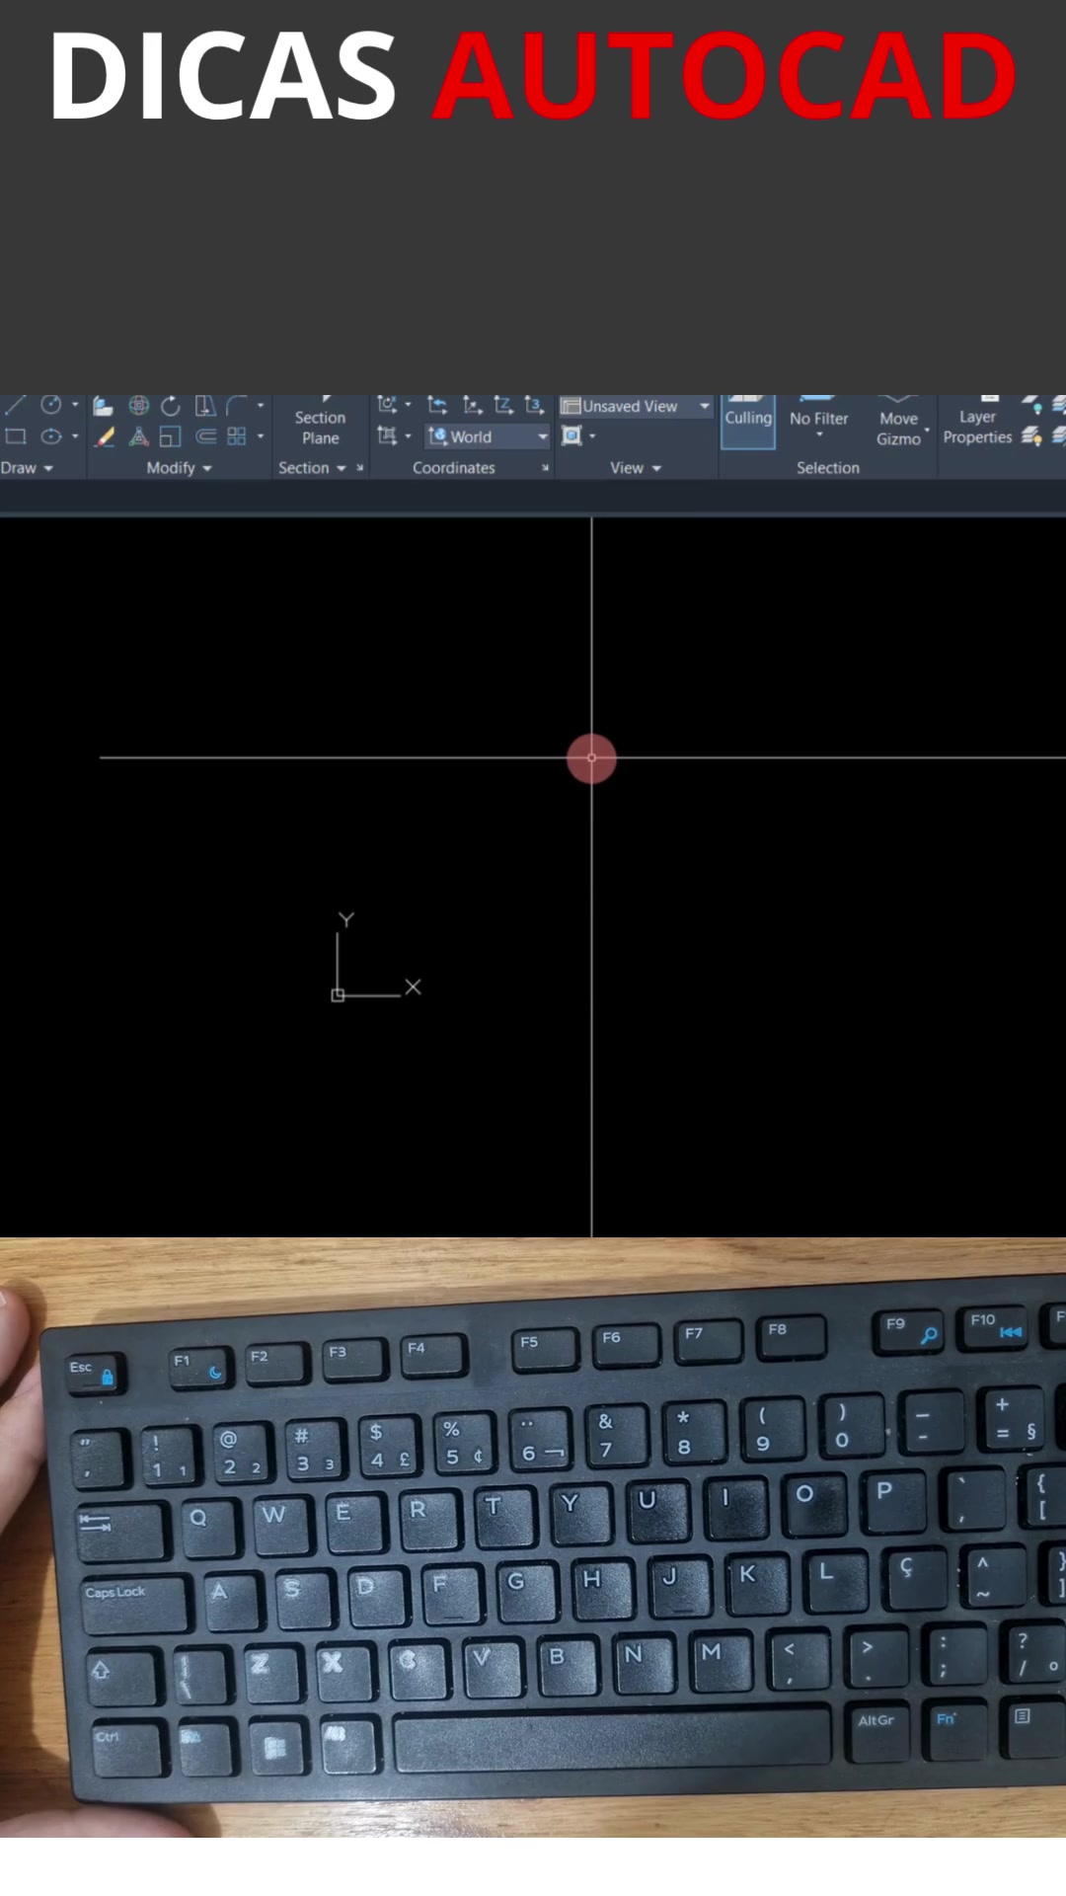
Task: Click the UCS Previous icon
Action: pos(437,405)
